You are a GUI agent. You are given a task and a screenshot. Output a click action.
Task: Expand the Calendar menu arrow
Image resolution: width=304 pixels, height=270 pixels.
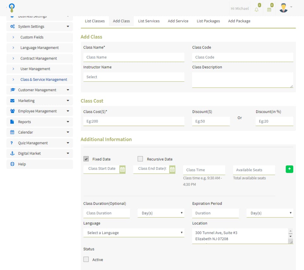pyautogui.click(x=68, y=132)
